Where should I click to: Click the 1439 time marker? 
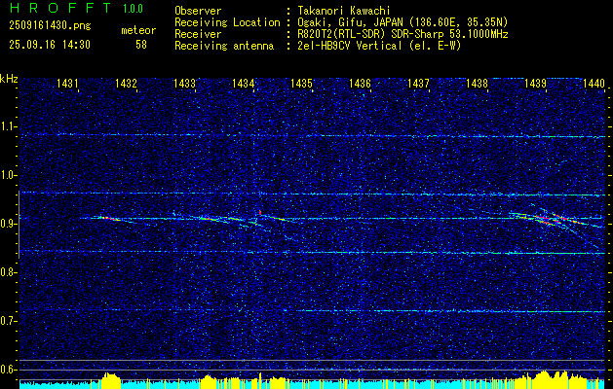tap(536, 83)
